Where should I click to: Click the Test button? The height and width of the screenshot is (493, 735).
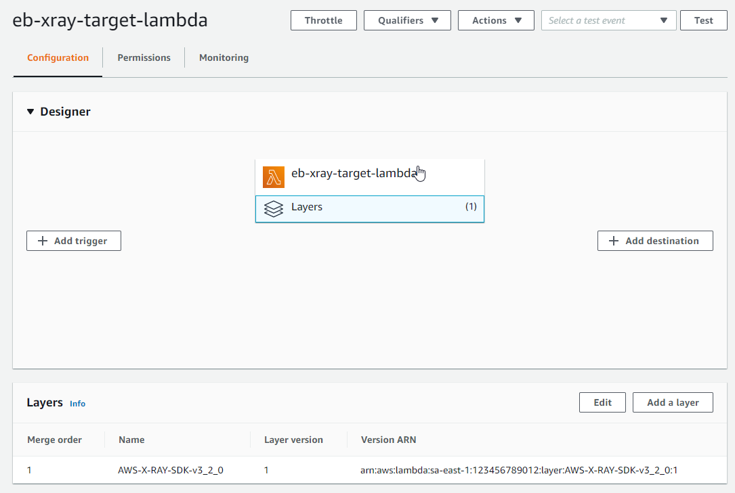(704, 20)
